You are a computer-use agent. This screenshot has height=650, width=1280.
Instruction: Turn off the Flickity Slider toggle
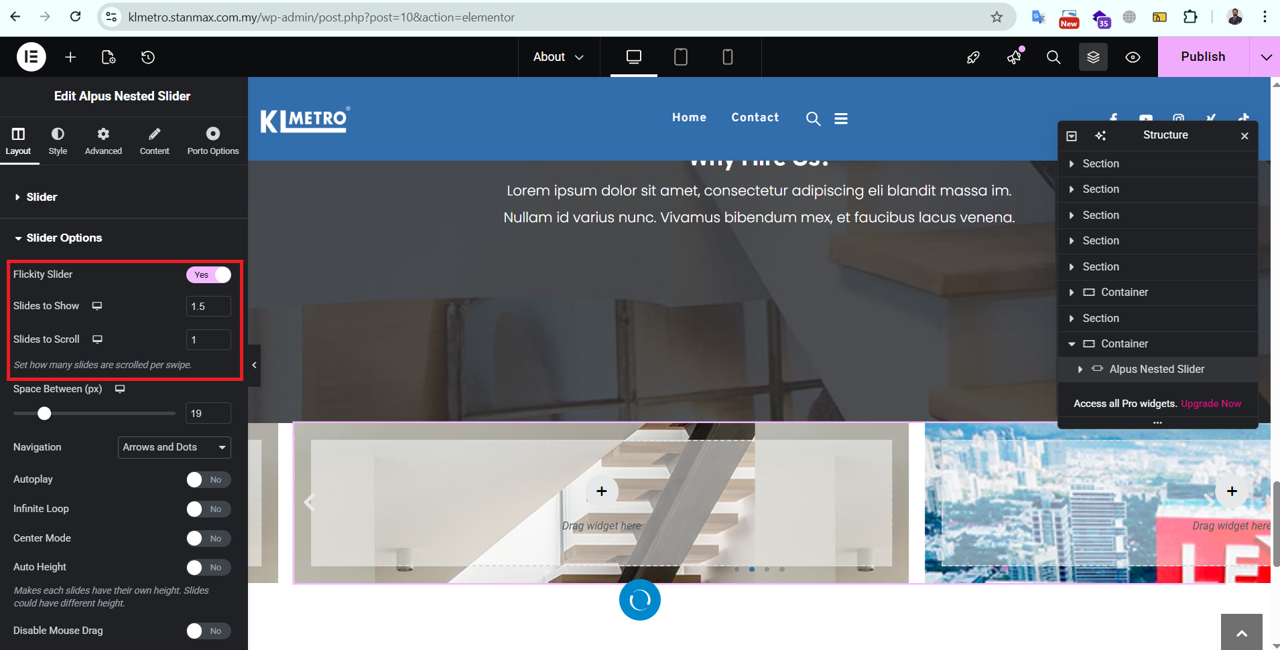tap(208, 274)
